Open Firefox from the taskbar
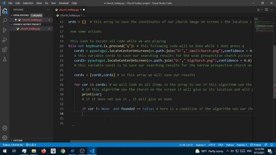Viewport: 276px width, 155px height. click(x=44, y=151)
